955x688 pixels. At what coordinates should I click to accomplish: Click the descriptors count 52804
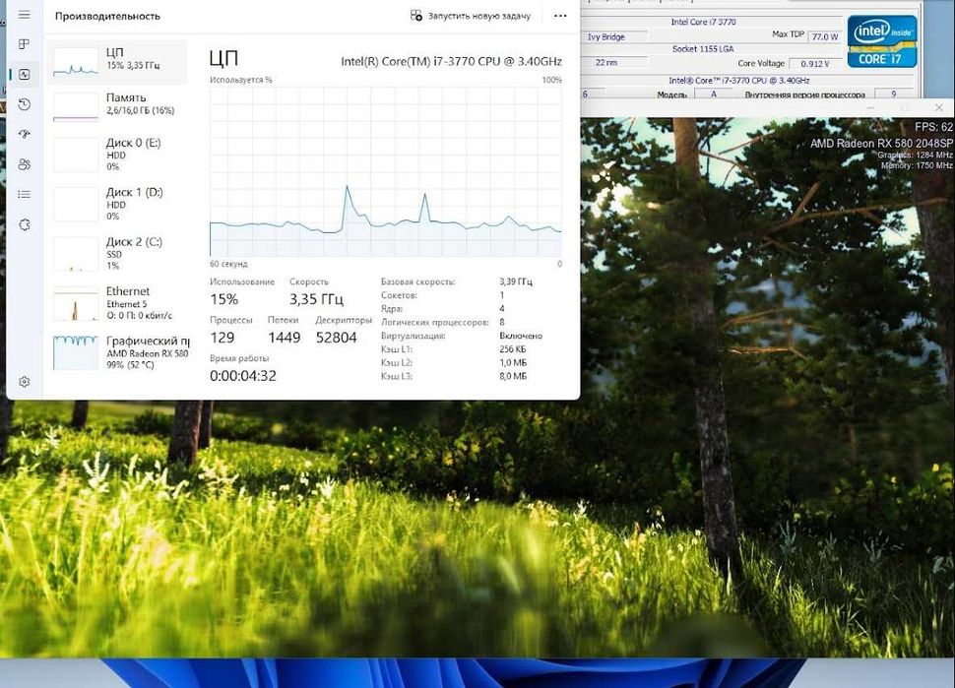[336, 338]
